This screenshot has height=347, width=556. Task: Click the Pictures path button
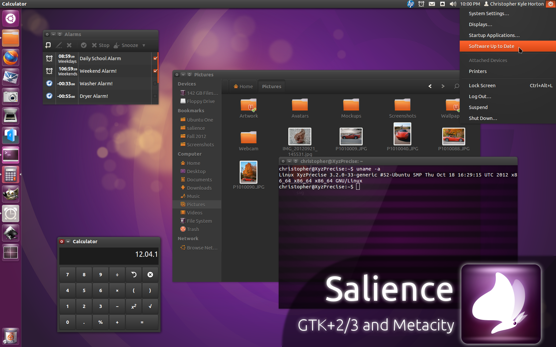tap(272, 87)
